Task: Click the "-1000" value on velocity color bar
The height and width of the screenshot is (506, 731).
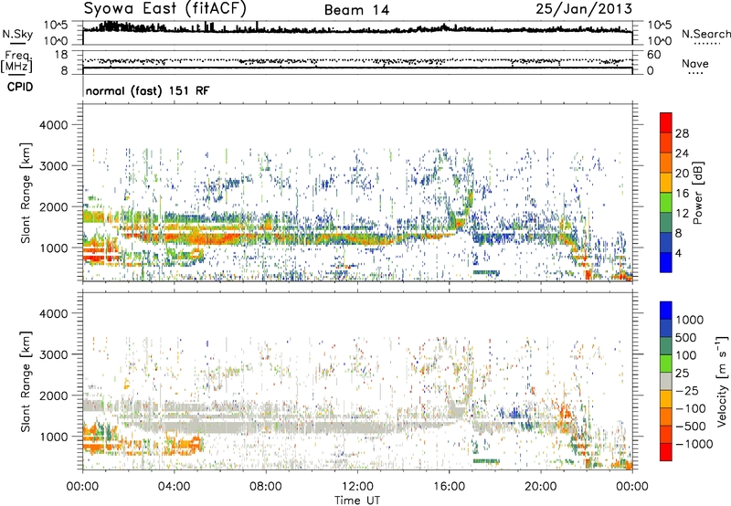Action: (x=694, y=444)
